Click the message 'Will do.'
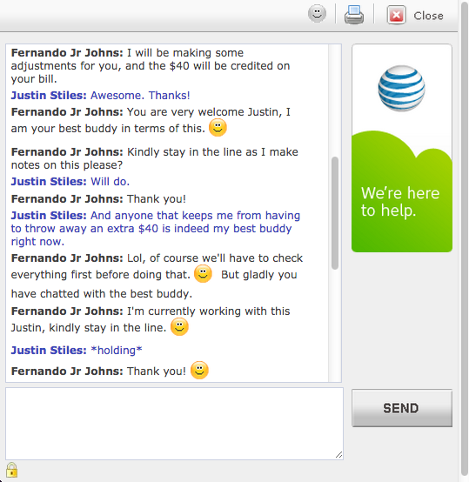This screenshot has width=469, height=482. [110, 182]
